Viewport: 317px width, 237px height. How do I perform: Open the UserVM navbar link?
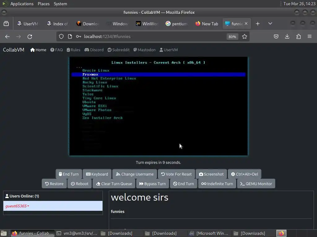tap(169, 50)
